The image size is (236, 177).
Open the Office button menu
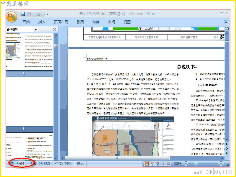(x=12, y=17)
